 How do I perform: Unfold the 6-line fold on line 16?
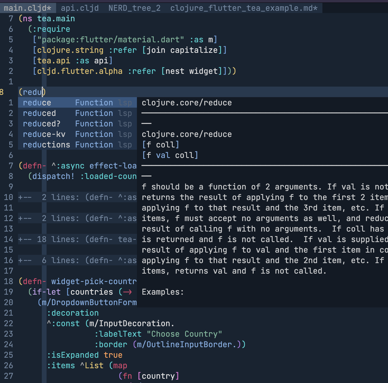point(77,260)
